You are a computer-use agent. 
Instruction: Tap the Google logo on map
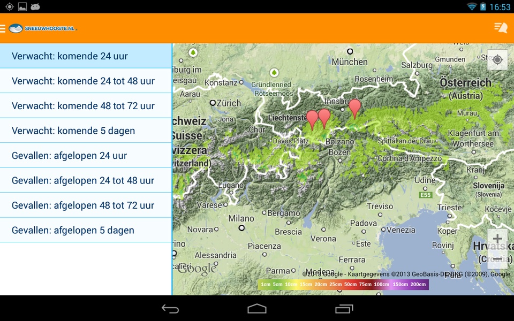[197, 269]
